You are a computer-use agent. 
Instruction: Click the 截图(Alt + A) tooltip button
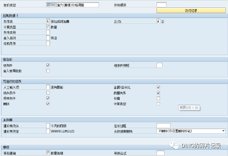[189, 107]
